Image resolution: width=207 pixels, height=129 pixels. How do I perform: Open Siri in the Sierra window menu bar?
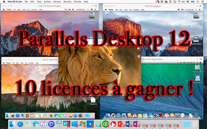pos(92,10)
